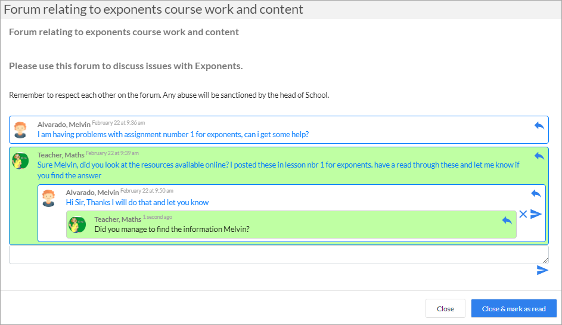562x325 pixels.
Task: Open 'Hi Sir, Thanks I will do that' text
Action: (x=137, y=202)
